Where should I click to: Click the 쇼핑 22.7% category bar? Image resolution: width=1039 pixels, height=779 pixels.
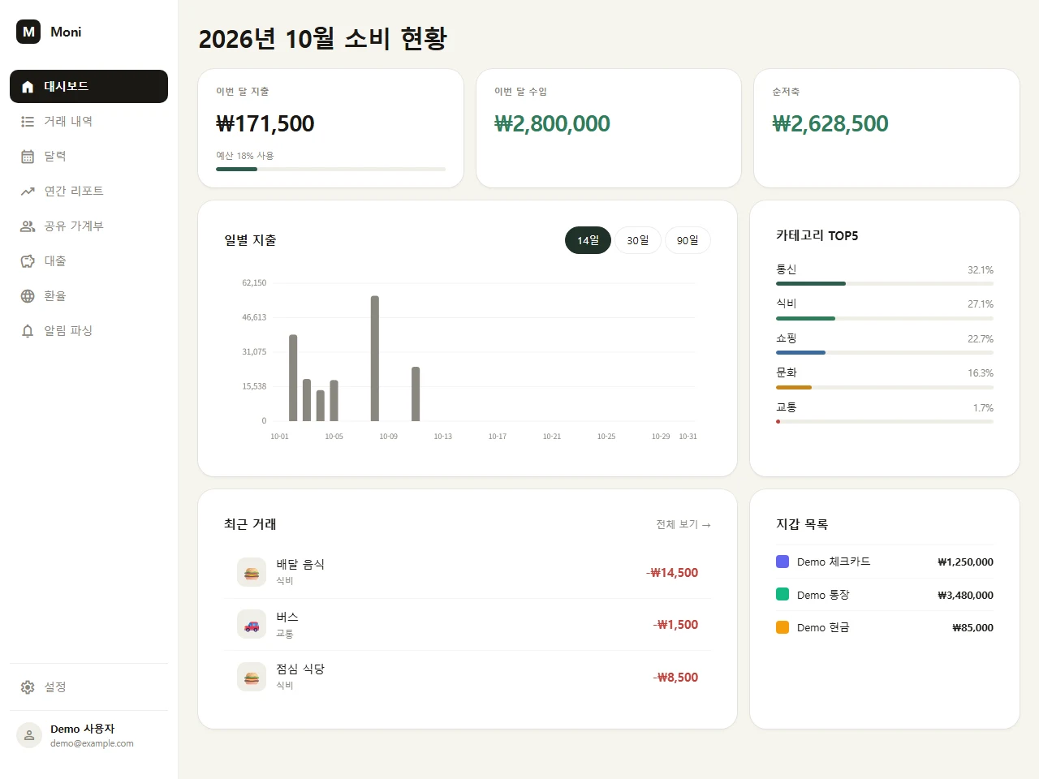885,353
